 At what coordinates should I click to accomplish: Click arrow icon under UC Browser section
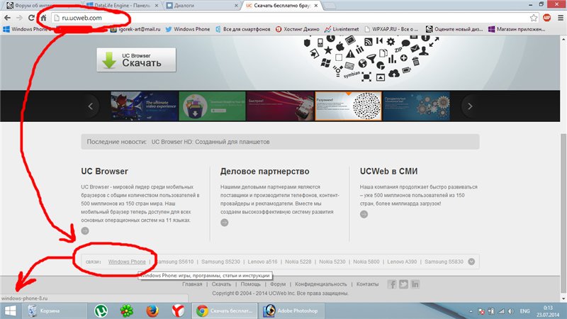click(85, 231)
